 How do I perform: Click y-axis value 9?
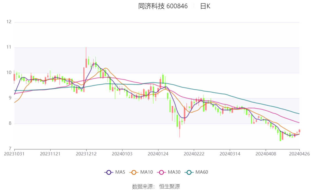click(10, 98)
